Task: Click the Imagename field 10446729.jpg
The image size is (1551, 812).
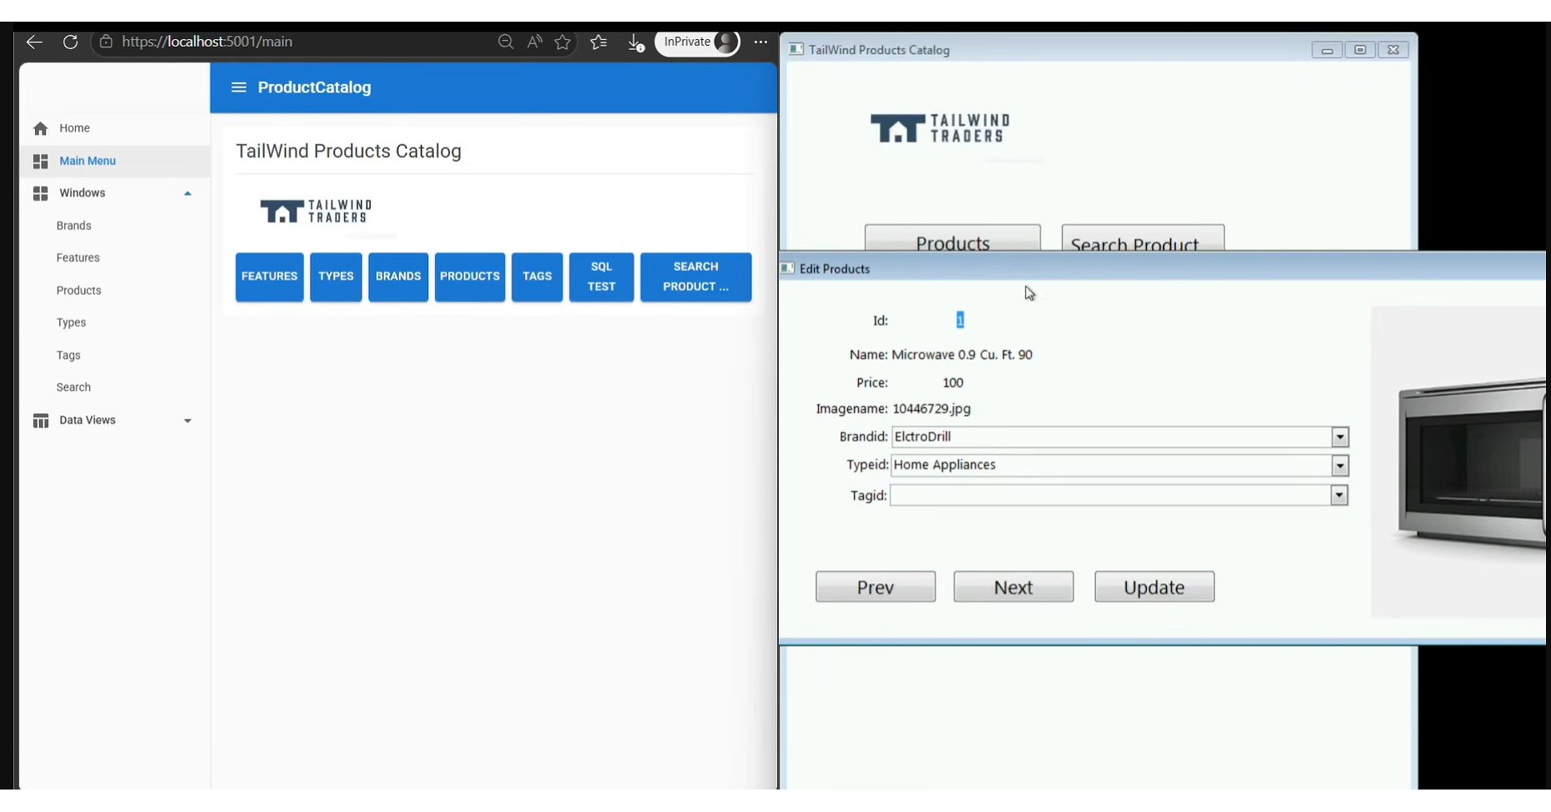Action: pyautogui.click(x=931, y=409)
